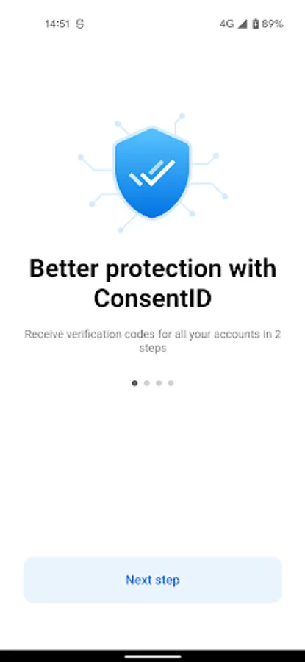
Task: Click the circuit node left of the shield
Action: pyautogui.click(x=81, y=157)
